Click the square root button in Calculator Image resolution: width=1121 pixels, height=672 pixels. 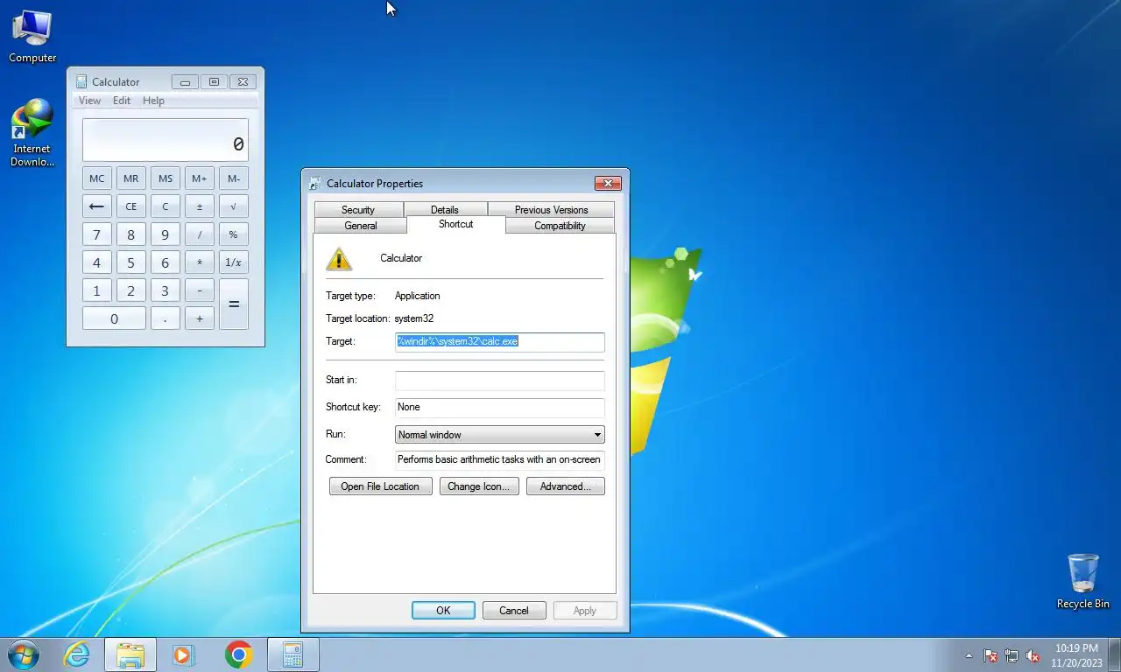tap(233, 206)
